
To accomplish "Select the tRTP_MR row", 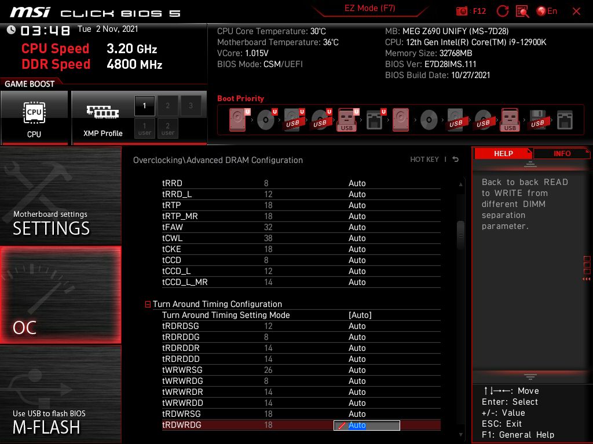I will tap(301, 216).
